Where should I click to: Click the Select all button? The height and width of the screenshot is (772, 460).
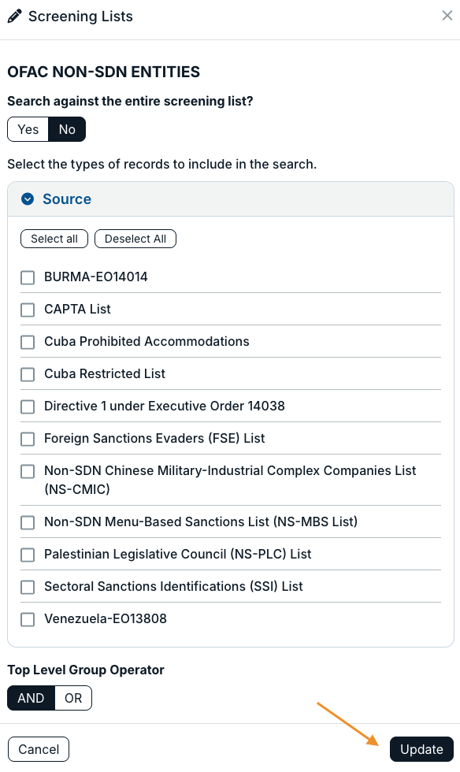pos(54,239)
